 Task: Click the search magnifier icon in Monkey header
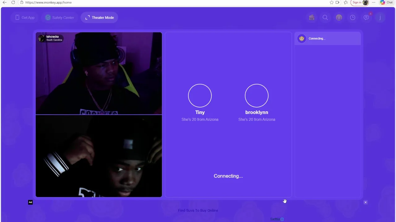325,18
